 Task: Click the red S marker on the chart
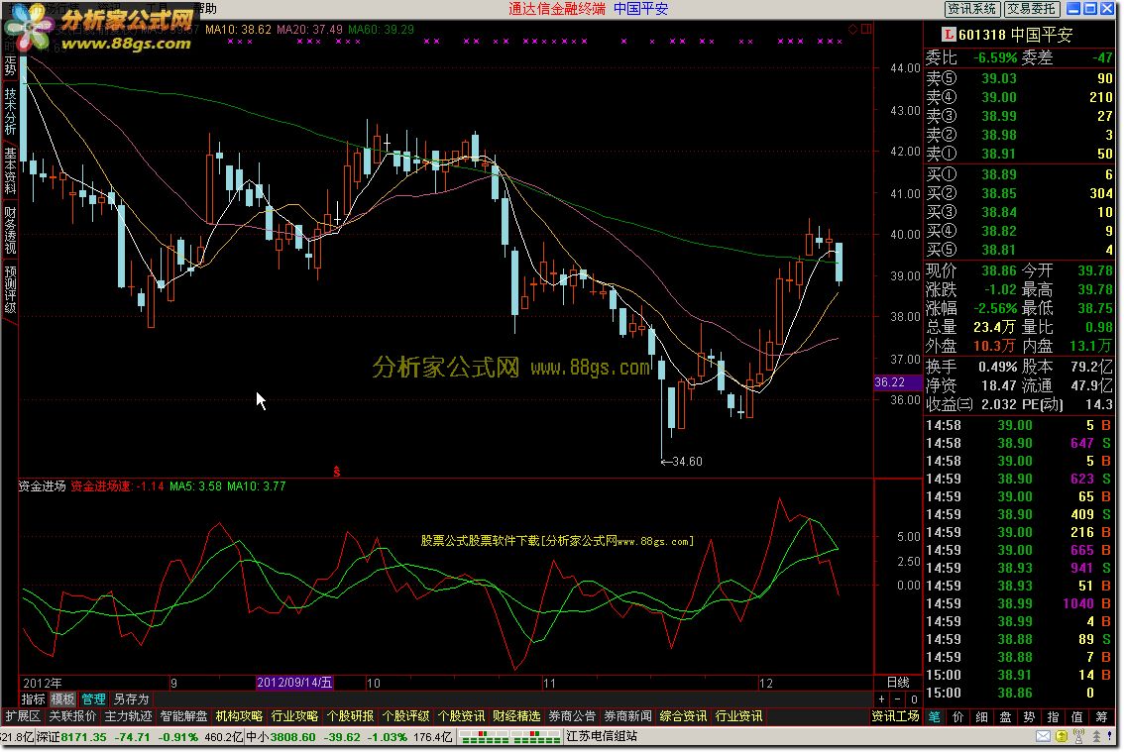(336, 472)
